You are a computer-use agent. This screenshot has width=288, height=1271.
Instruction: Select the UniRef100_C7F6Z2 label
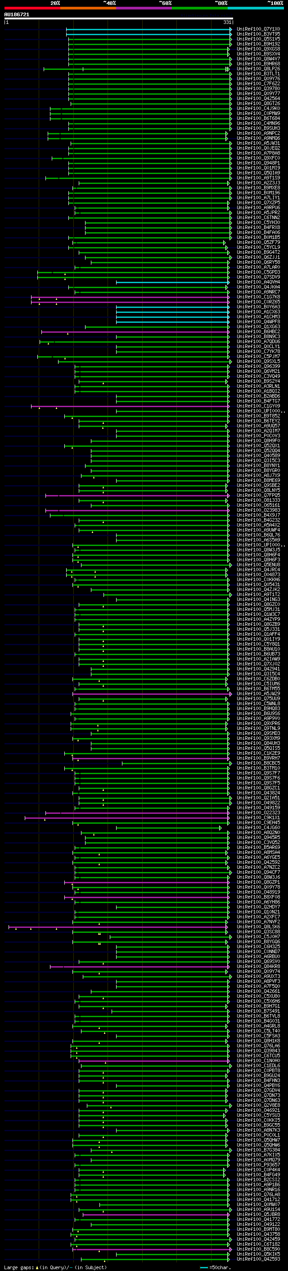[x=258, y=83]
